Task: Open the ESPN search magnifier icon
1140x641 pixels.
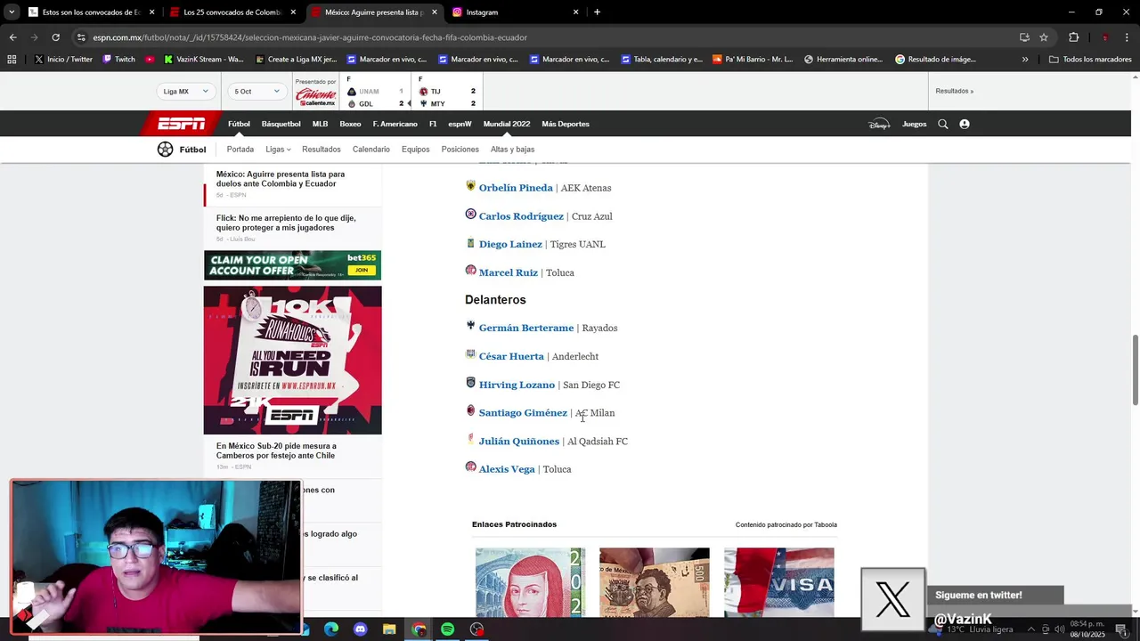Action: click(942, 125)
